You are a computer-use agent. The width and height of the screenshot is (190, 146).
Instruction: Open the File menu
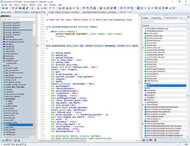tap(6, 5)
